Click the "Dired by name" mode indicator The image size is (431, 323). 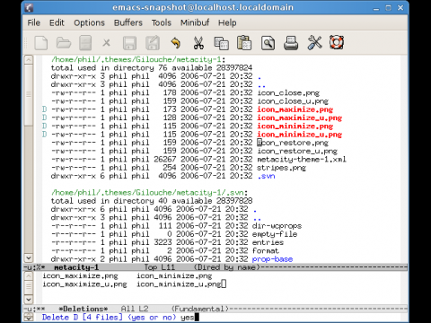click(x=226, y=267)
